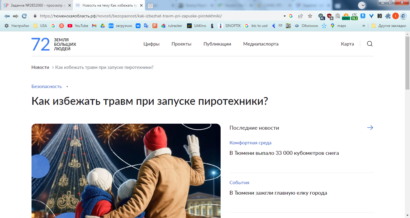Open the USA bookmarks folder
Viewport: 410px width, 218px height.
click(x=40, y=26)
